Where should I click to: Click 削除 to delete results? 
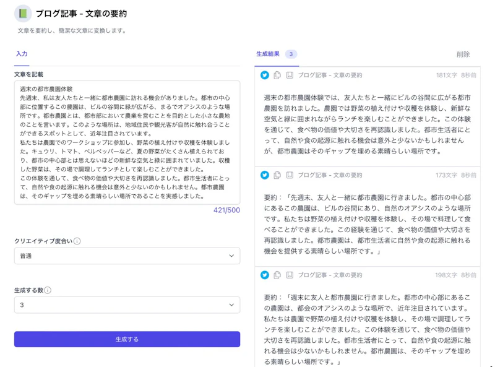tap(463, 54)
